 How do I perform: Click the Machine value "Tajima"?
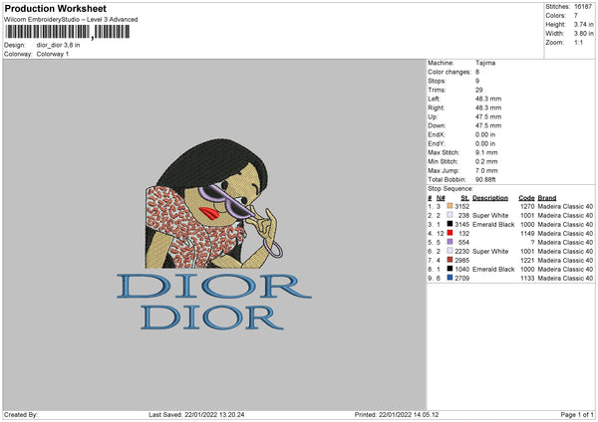pyautogui.click(x=485, y=63)
